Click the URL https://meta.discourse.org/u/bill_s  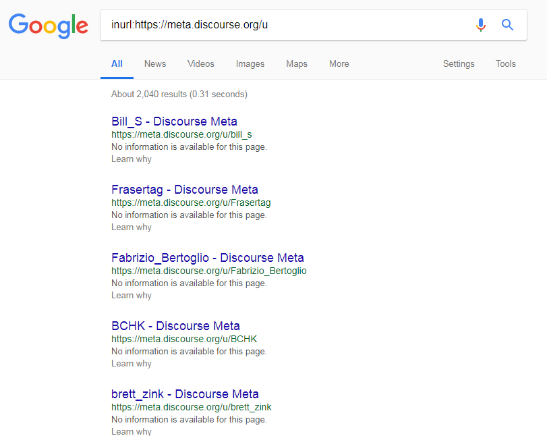click(x=181, y=134)
